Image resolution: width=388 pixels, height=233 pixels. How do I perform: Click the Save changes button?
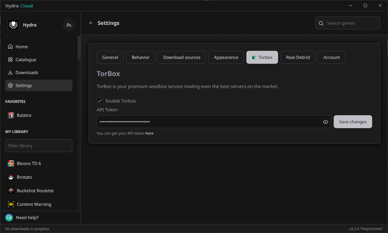[353, 122]
